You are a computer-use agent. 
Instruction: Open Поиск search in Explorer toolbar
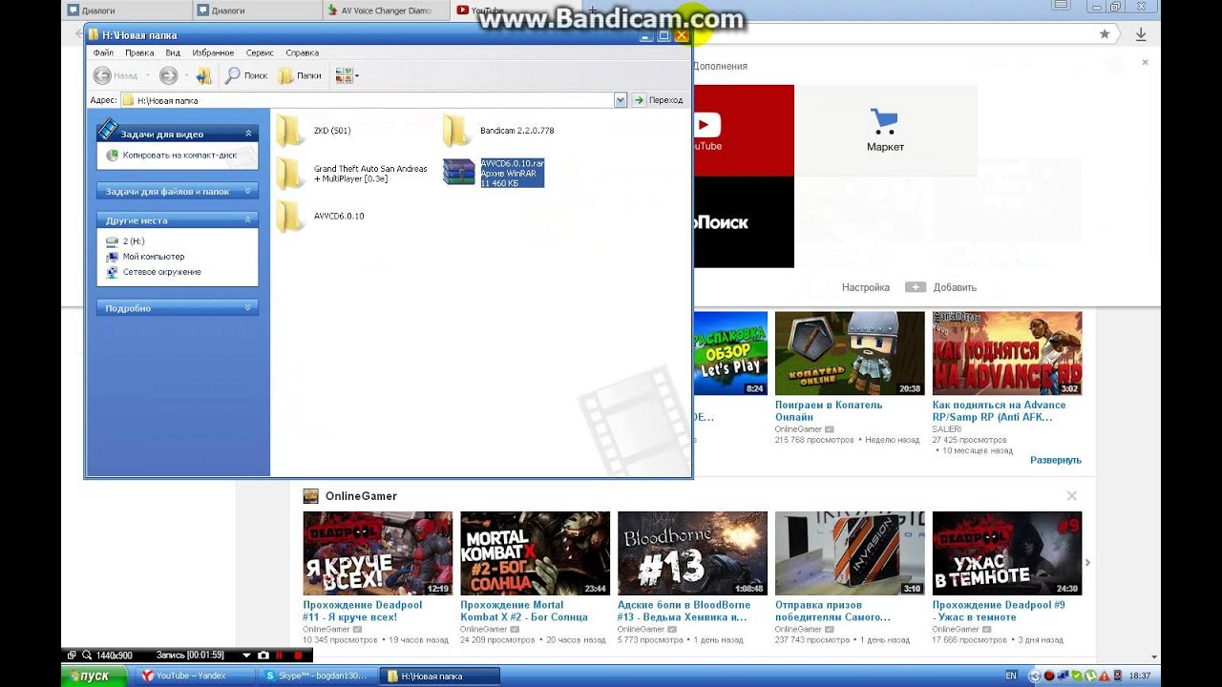point(246,75)
